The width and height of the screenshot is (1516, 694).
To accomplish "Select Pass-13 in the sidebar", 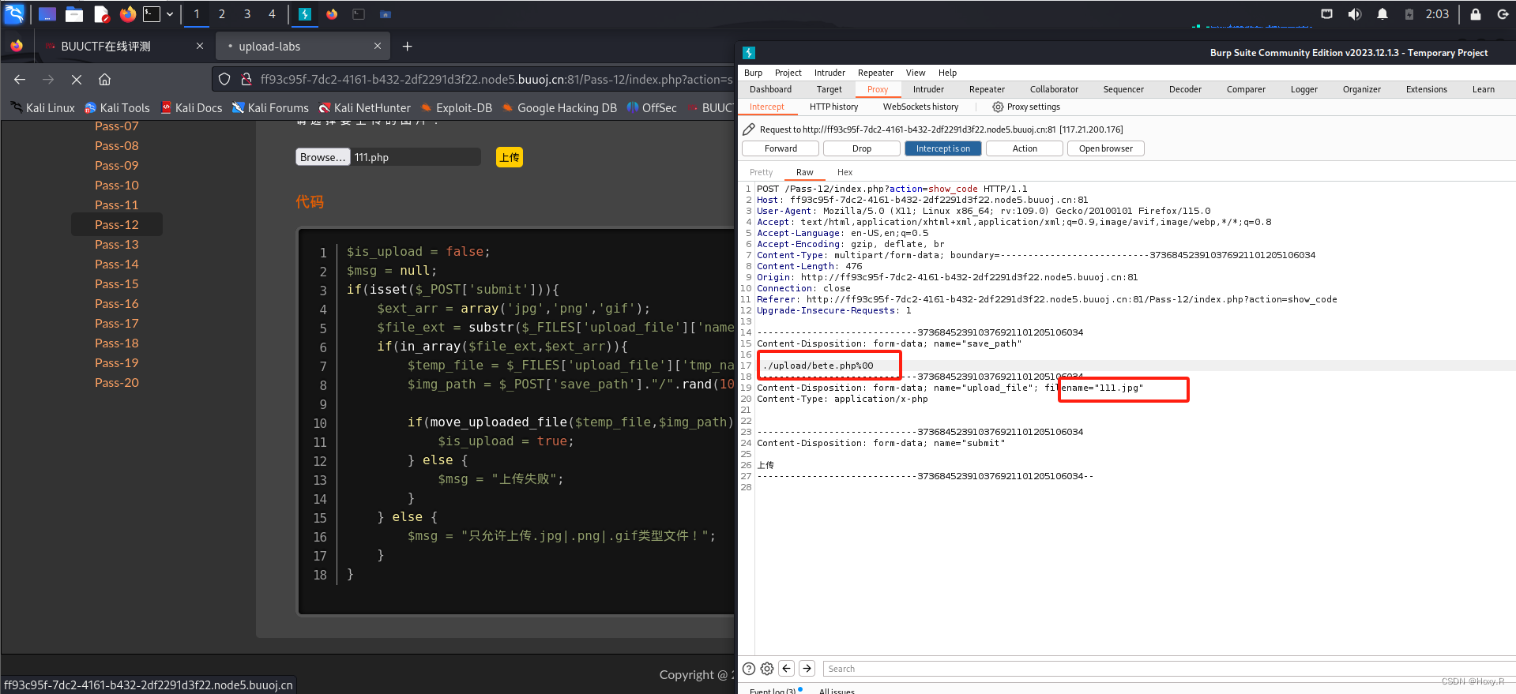I will [117, 244].
